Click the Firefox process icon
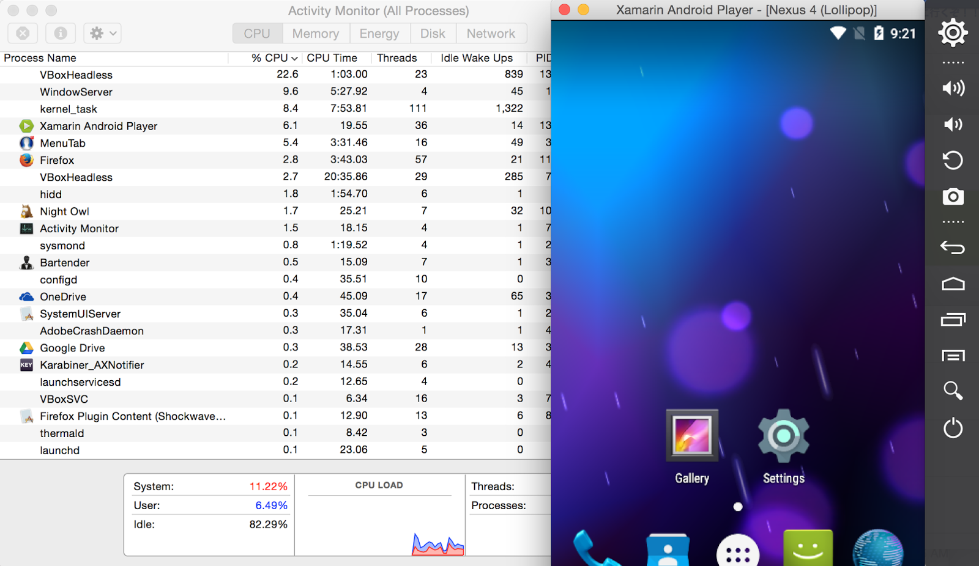Image resolution: width=979 pixels, height=566 pixels. 26,160
